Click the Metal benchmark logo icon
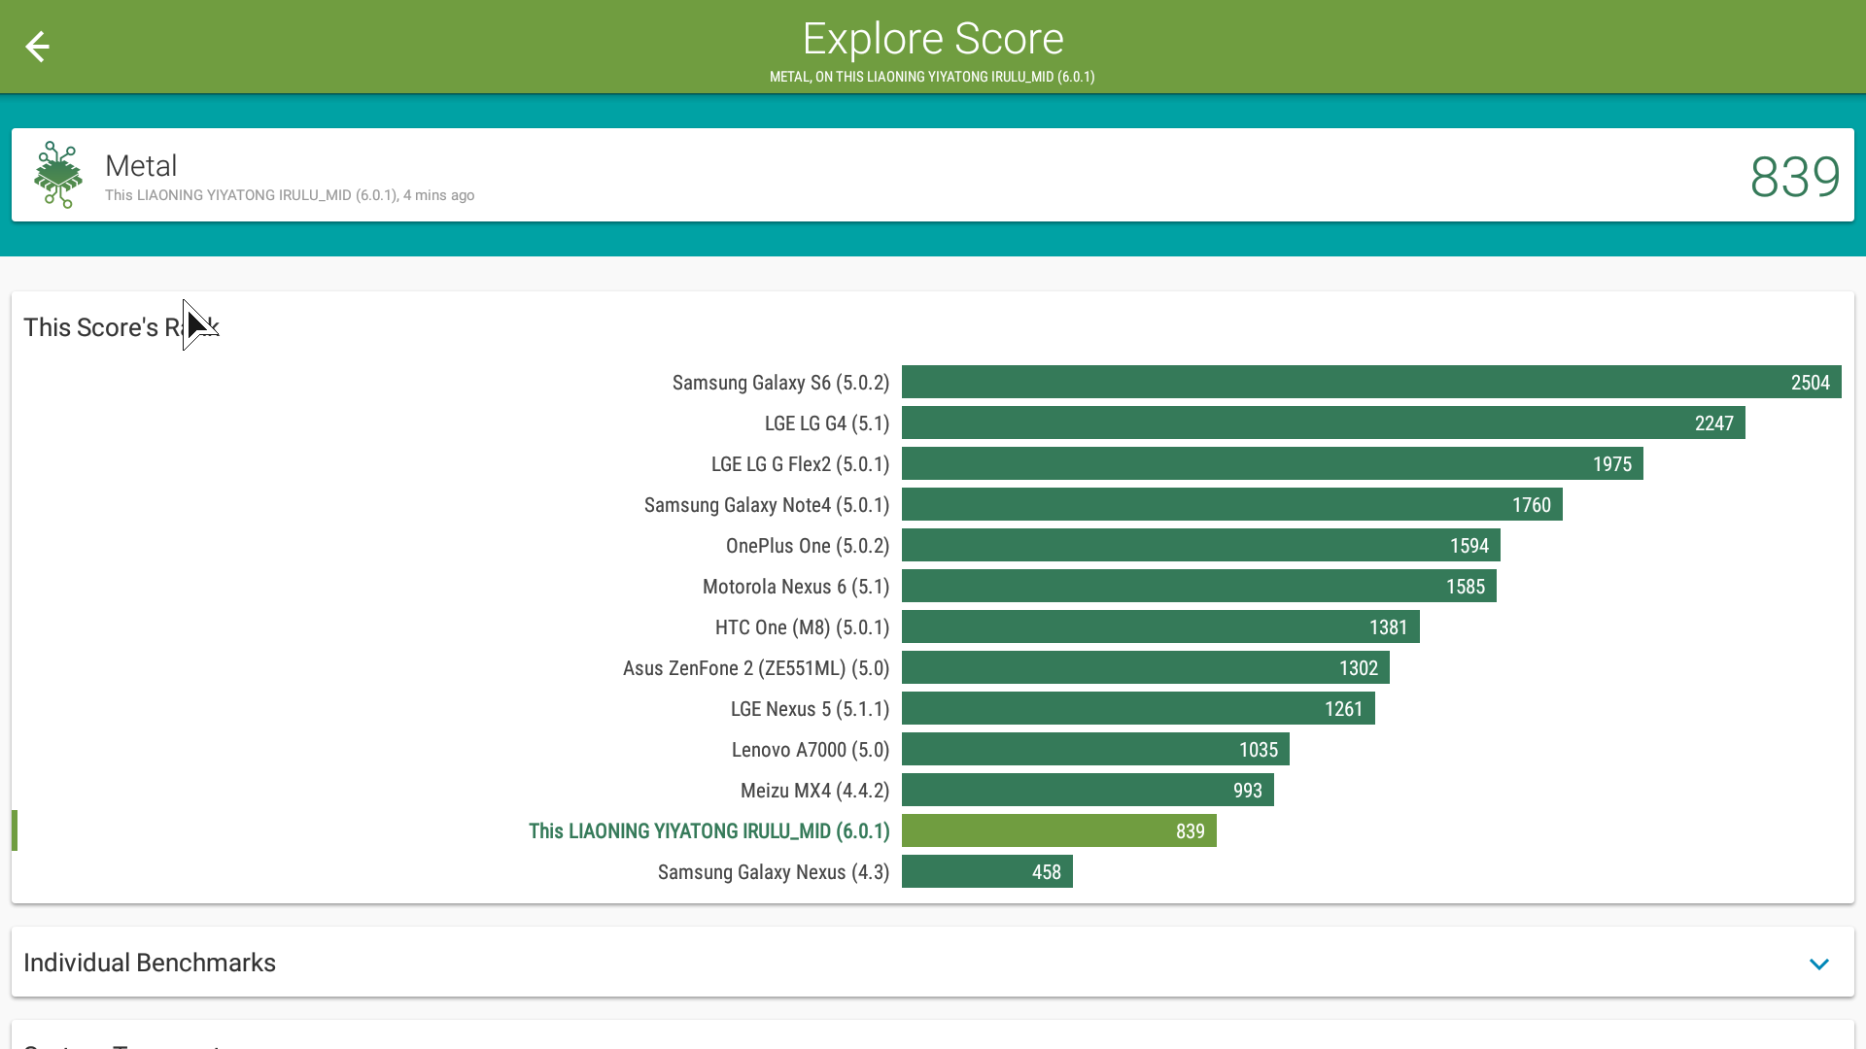This screenshot has width=1866, height=1049. coord(58,175)
